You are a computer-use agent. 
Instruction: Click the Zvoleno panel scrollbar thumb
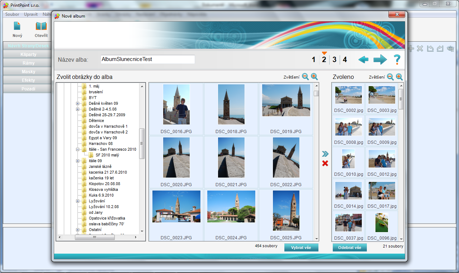point(401,99)
